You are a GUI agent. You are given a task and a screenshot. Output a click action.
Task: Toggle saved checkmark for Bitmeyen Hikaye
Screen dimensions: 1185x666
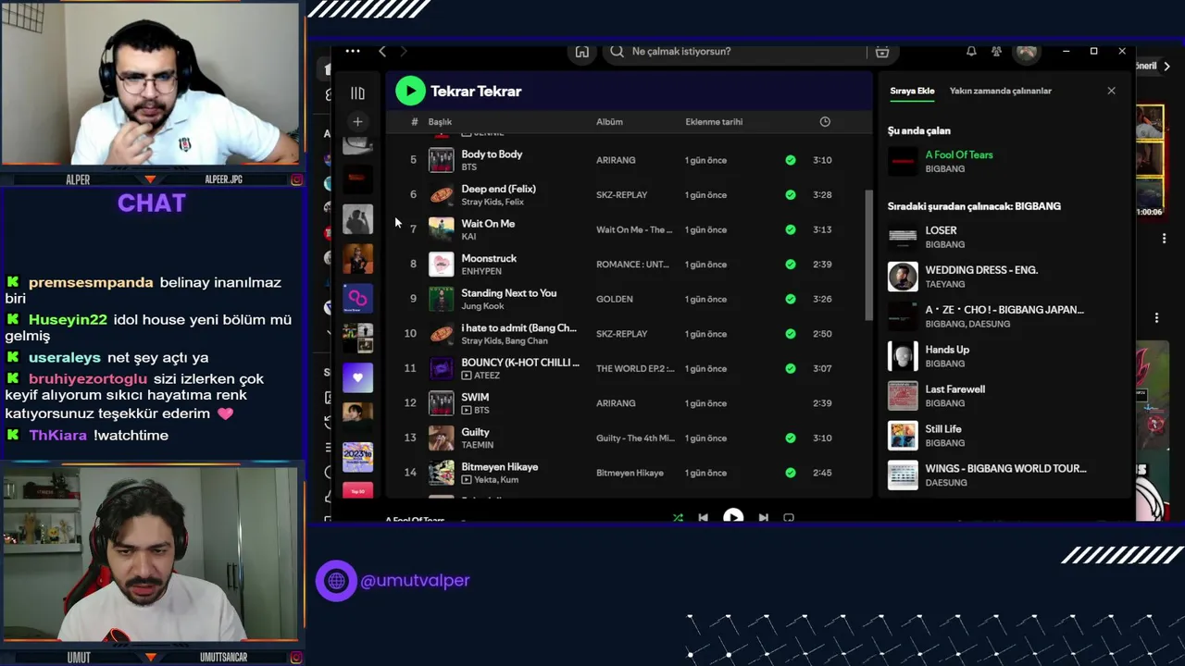click(x=790, y=473)
